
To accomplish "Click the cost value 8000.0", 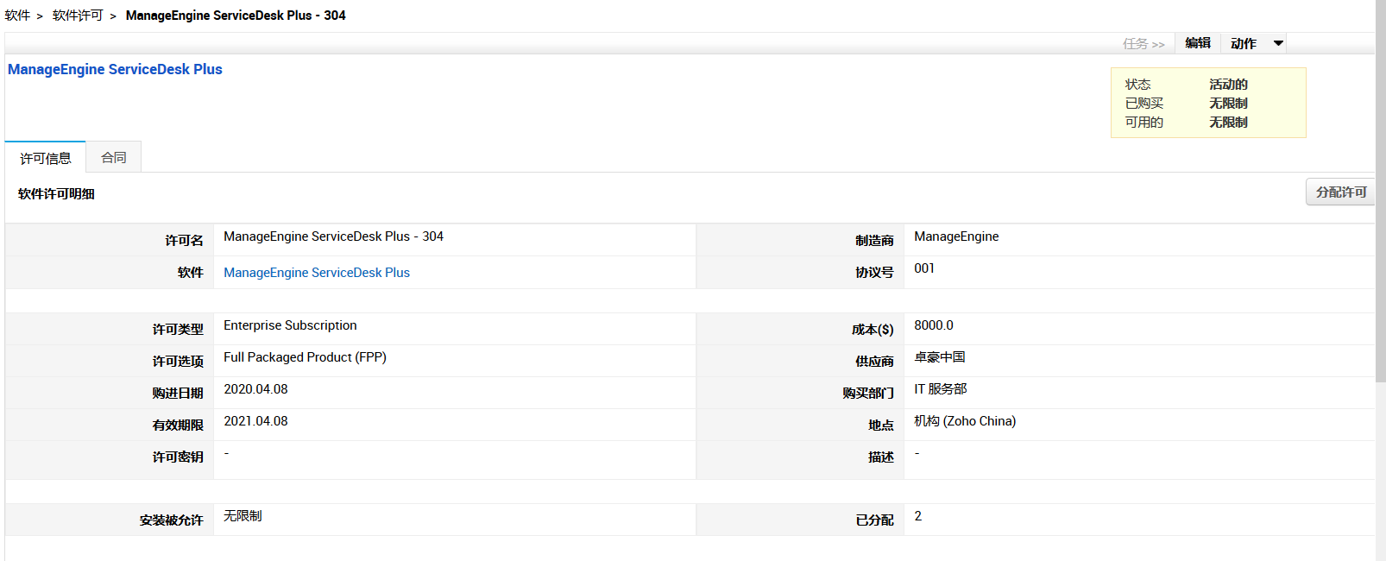I will tap(934, 325).
